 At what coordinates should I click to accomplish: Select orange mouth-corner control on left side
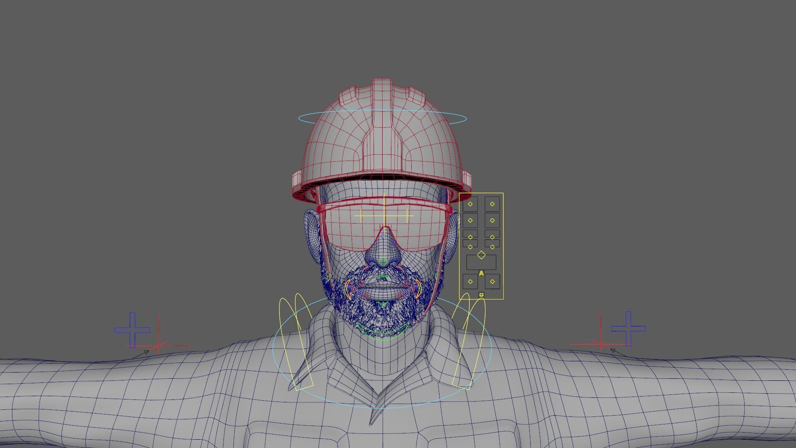(348, 289)
